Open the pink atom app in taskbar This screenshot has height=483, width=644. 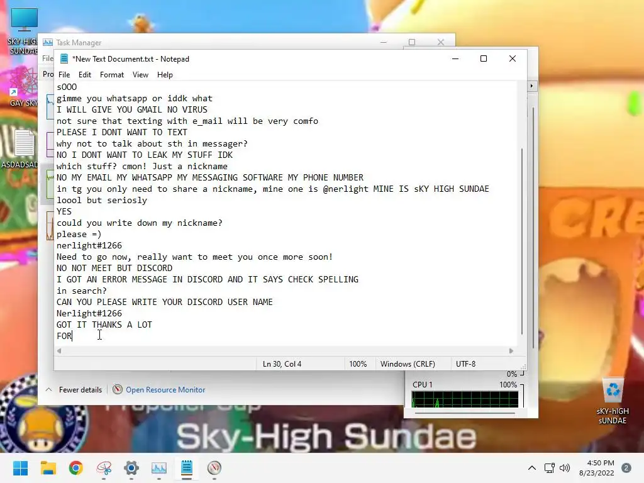tap(104, 468)
